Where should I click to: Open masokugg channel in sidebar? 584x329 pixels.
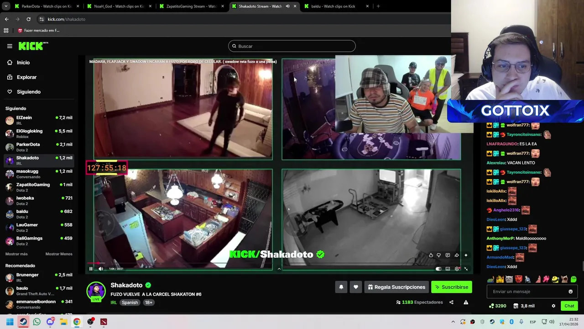click(x=39, y=174)
